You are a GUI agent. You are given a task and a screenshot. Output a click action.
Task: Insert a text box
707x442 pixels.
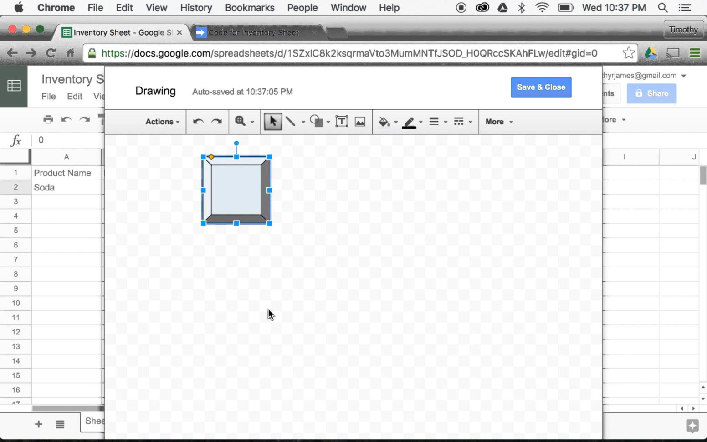coord(341,121)
